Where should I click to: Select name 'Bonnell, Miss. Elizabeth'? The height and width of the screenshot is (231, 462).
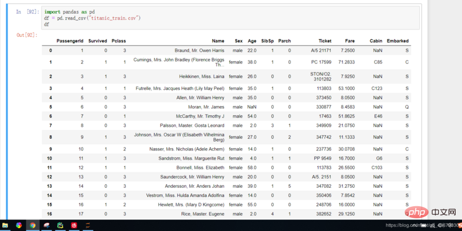[x=200, y=168]
